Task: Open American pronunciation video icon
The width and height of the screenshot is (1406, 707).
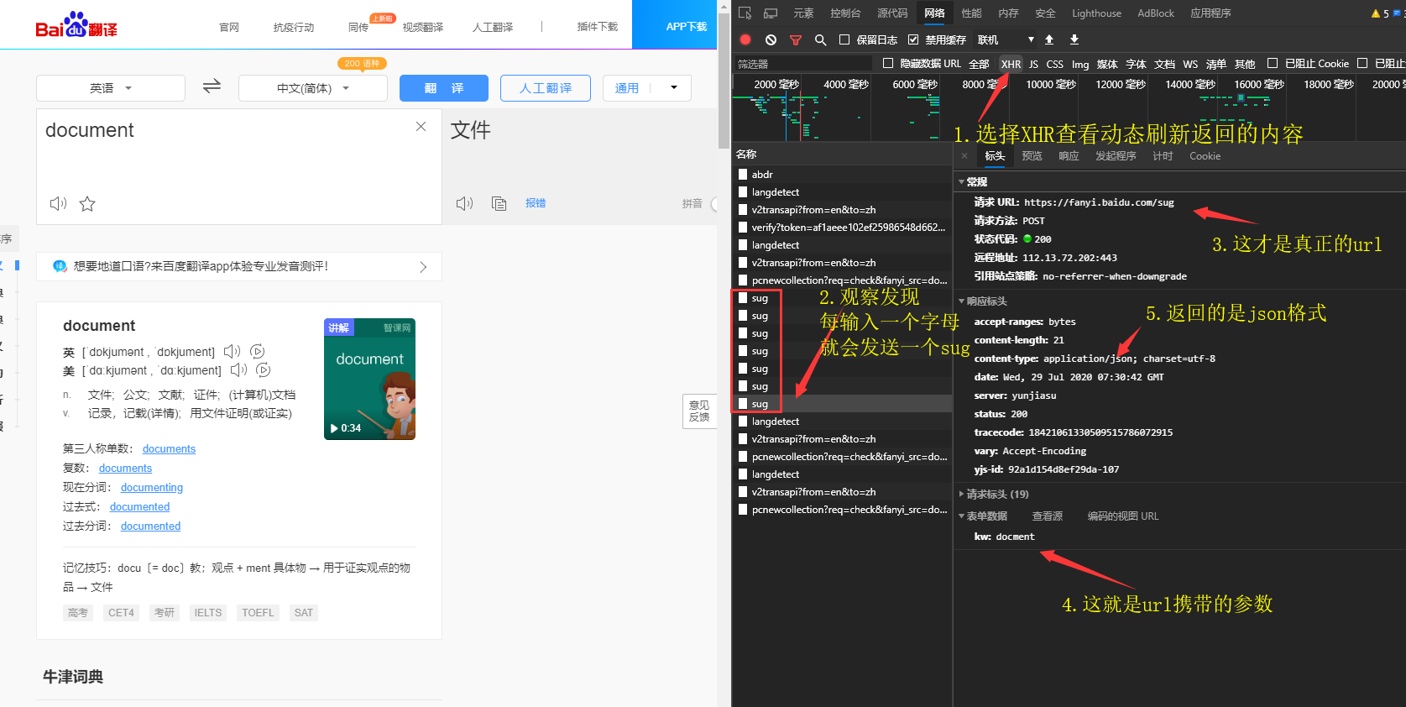Action: [263, 370]
